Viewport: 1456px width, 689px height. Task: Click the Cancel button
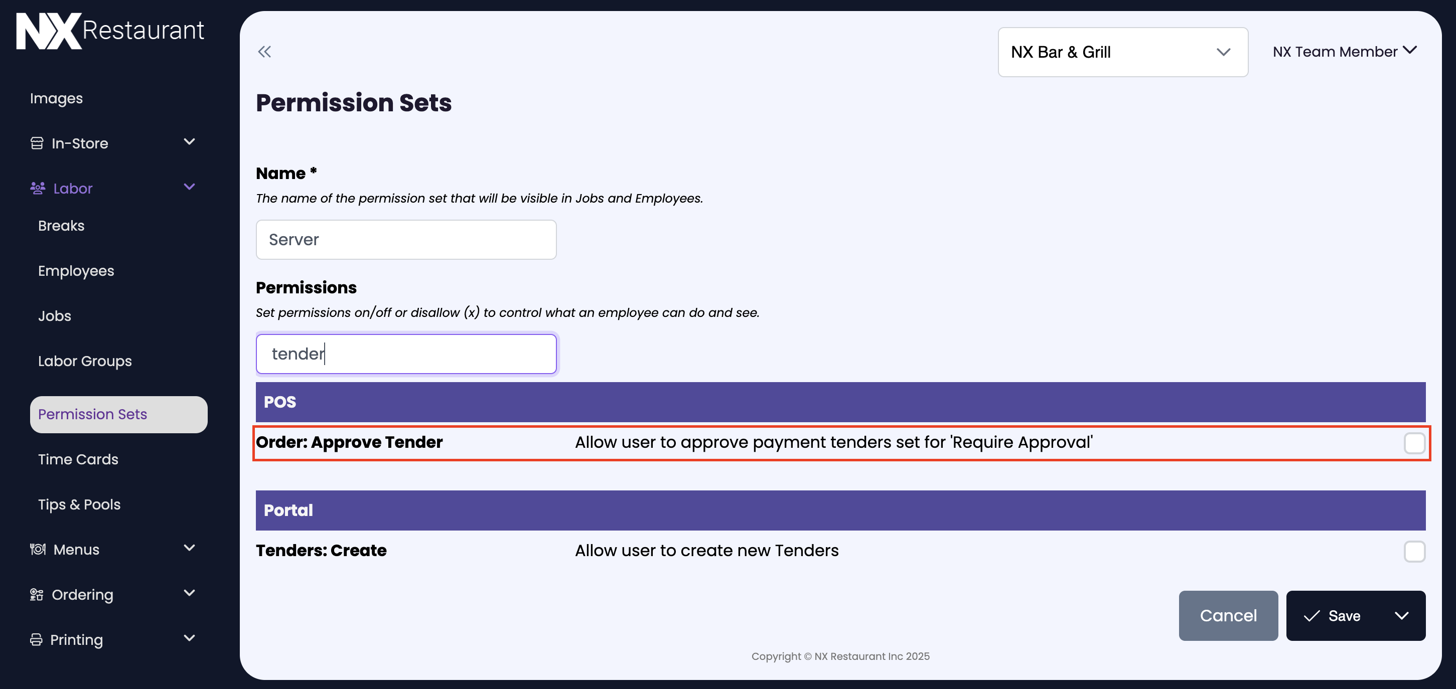pos(1228,616)
